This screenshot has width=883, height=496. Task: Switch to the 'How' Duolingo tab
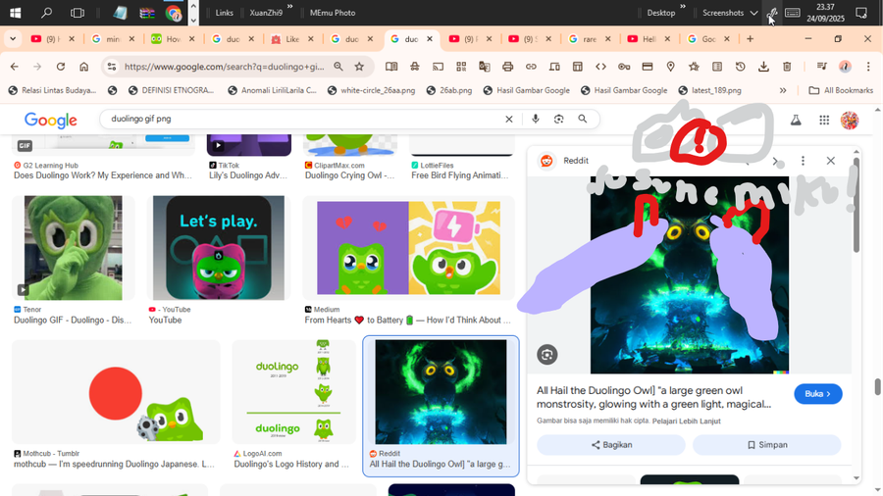pos(173,39)
